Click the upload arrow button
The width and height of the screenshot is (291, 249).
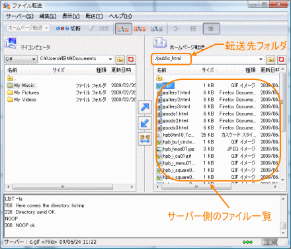click(x=145, y=107)
